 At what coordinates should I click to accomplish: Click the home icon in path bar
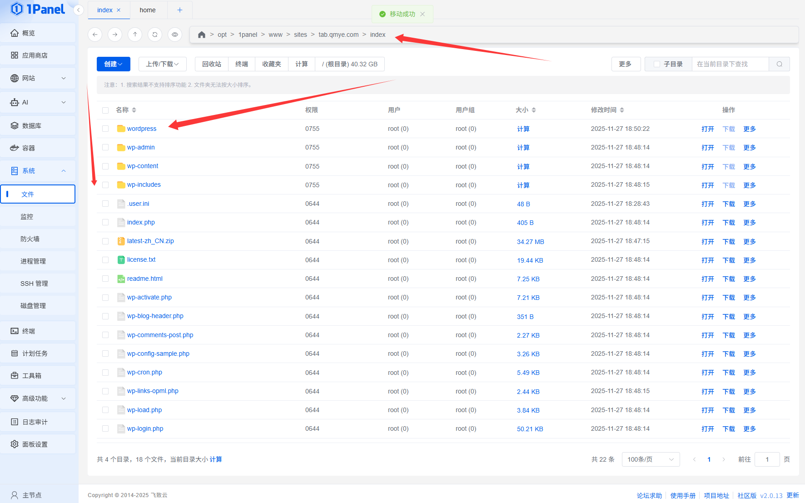[202, 35]
